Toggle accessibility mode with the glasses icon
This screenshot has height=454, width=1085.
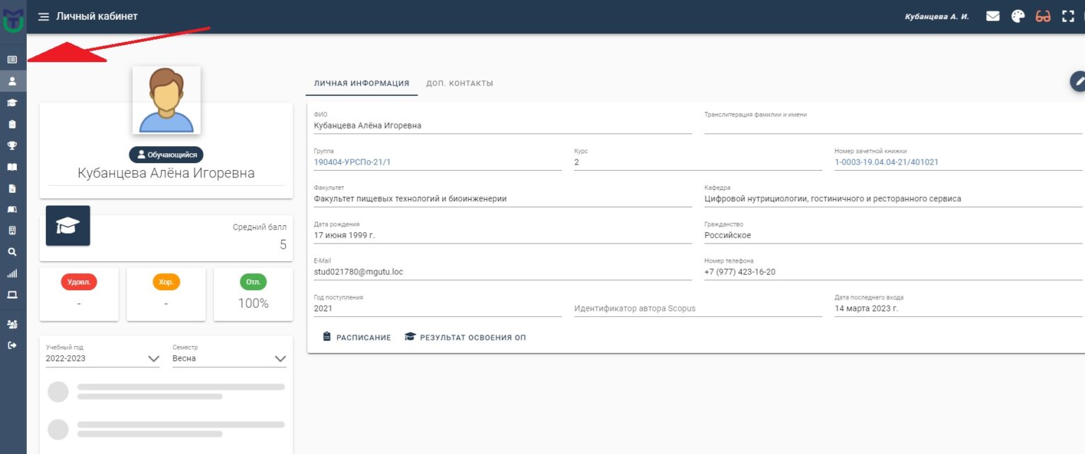[1043, 17]
